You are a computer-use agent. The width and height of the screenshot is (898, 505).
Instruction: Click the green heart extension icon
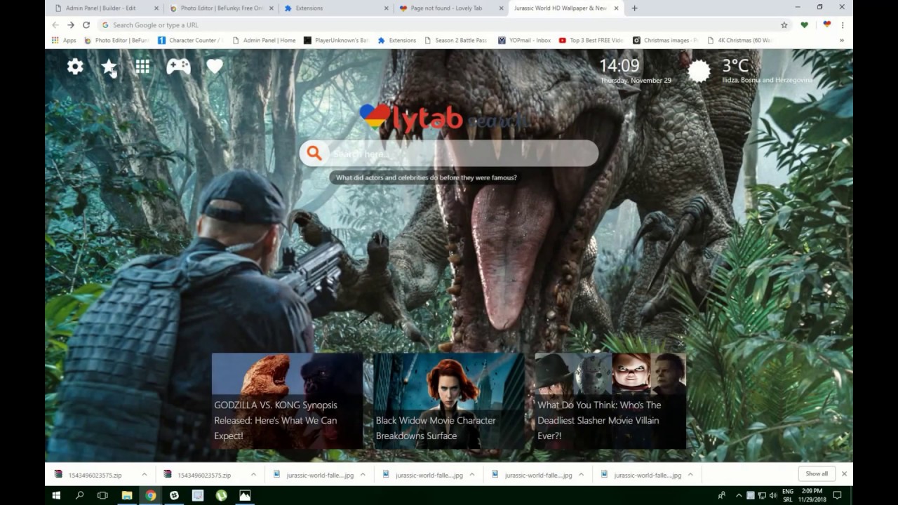804,25
